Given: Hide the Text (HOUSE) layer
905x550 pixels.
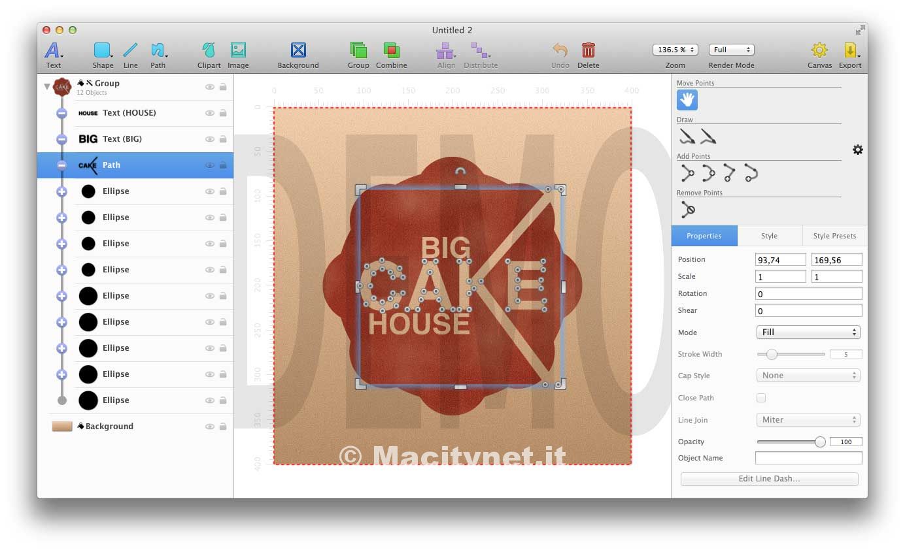Looking at the screenshot, I should tap(210, 113).
